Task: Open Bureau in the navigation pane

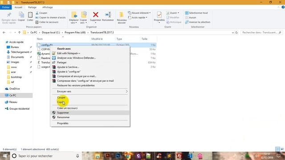Action: pyautogui.click(x=15, y=47)
